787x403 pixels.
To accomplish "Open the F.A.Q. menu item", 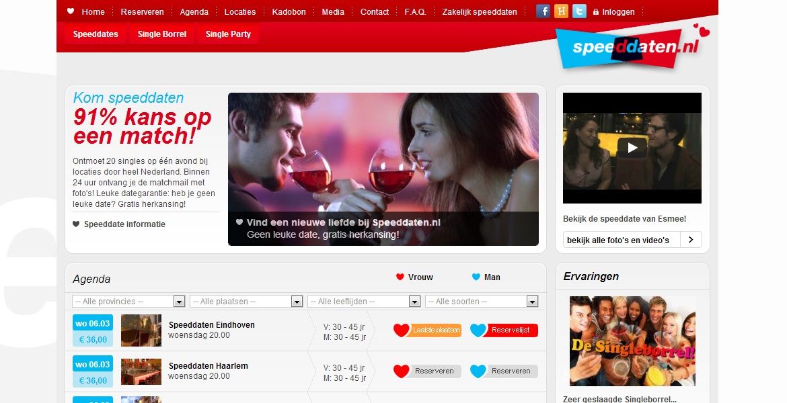I will (415, 12).
